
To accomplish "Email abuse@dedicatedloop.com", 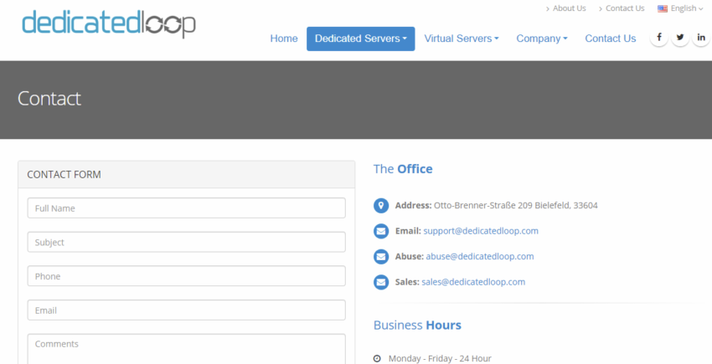I will click(479, 256).
